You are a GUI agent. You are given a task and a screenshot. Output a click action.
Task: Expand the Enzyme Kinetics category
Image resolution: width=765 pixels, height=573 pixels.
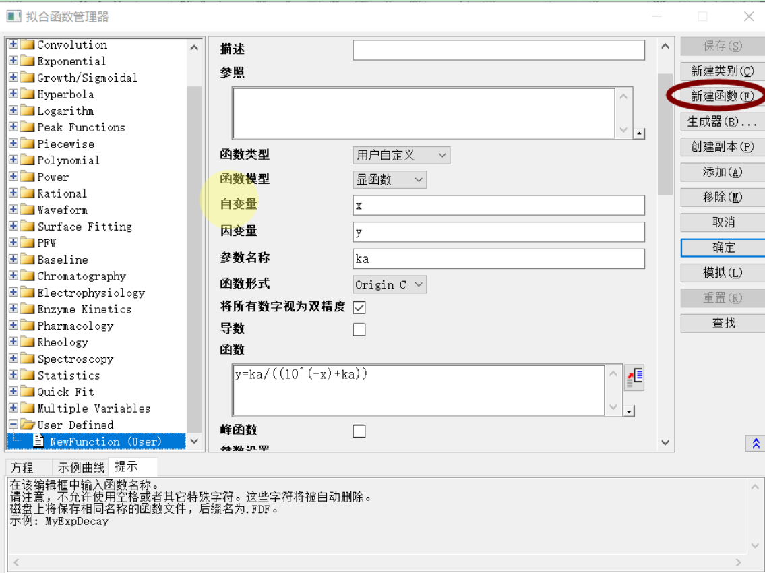[x=13, y=309]
